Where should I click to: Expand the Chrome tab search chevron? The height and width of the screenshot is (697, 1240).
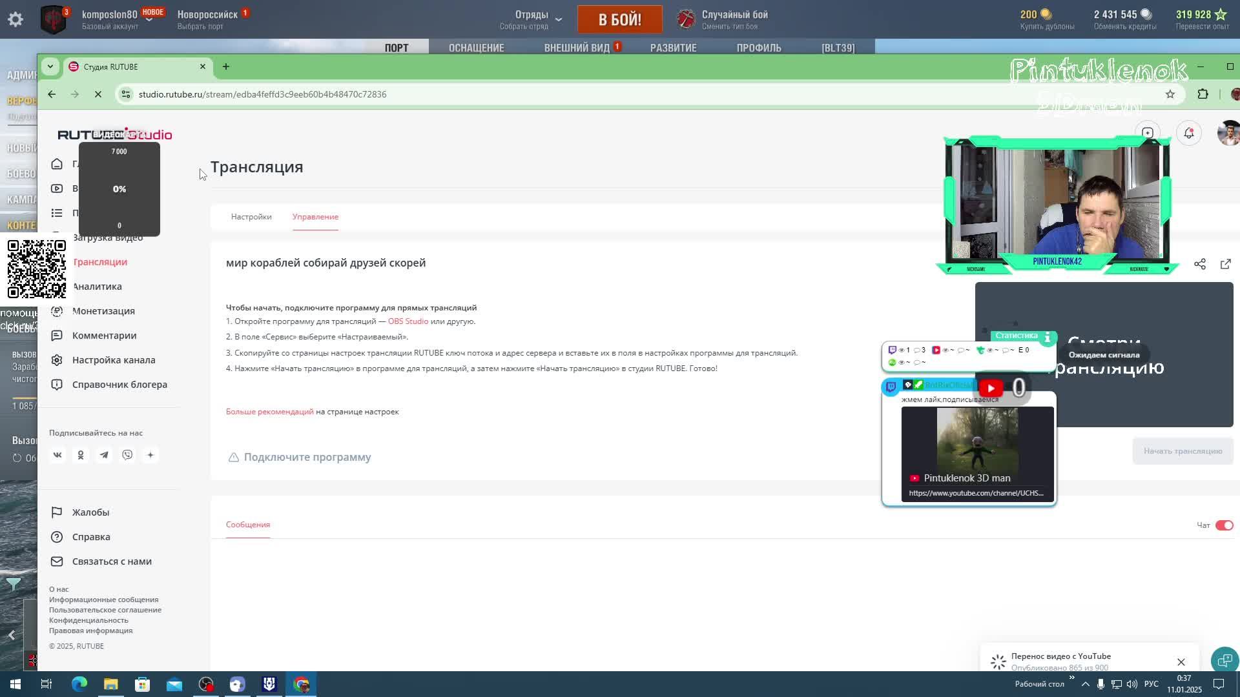pyautogui.click(x=50, y=66)
